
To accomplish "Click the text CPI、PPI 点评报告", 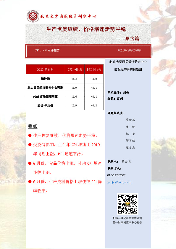I will (47, 50).
